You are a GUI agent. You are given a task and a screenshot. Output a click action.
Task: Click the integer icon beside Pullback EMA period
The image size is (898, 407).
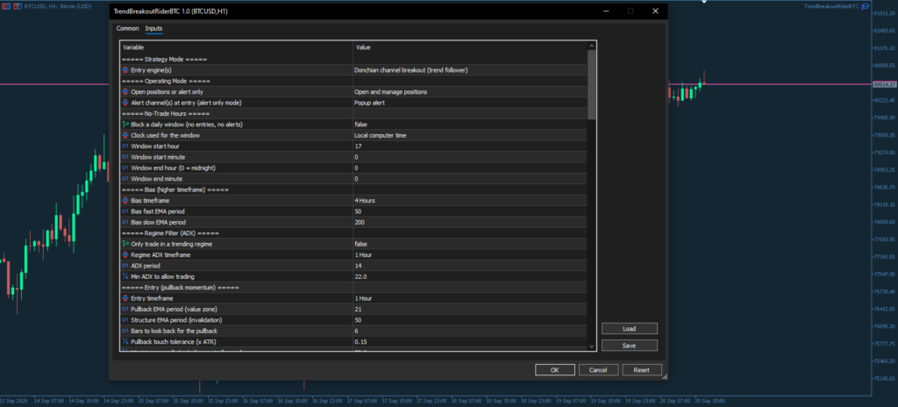(125, 309)
